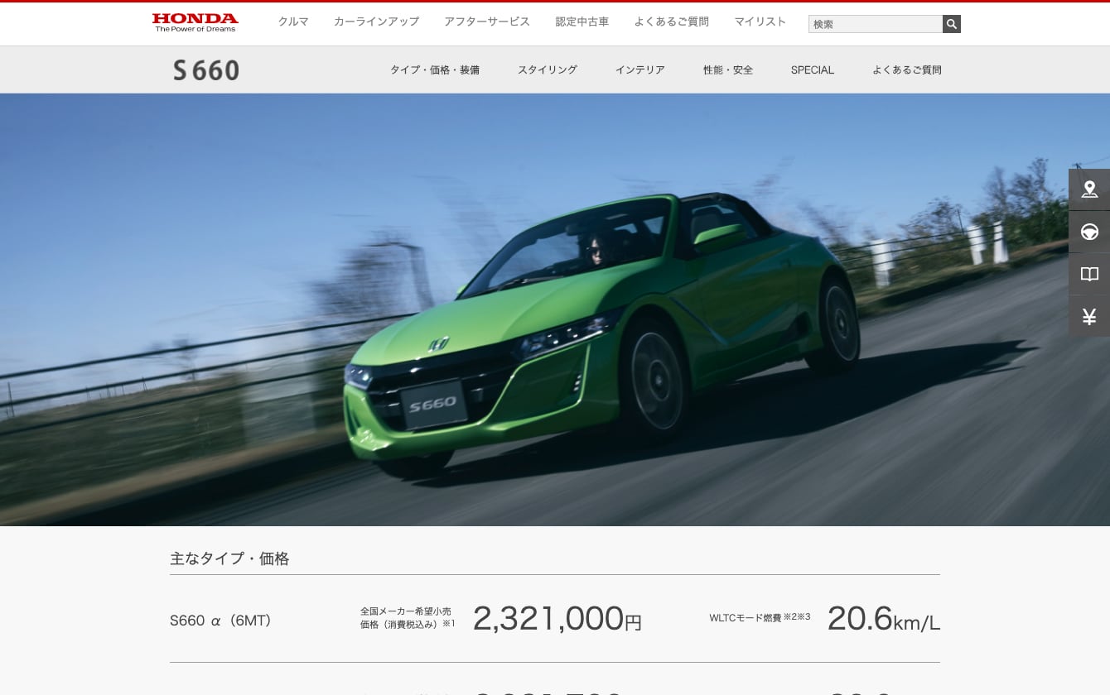Click the 20.6km/L fuel economy value

[x=883, y=619]
